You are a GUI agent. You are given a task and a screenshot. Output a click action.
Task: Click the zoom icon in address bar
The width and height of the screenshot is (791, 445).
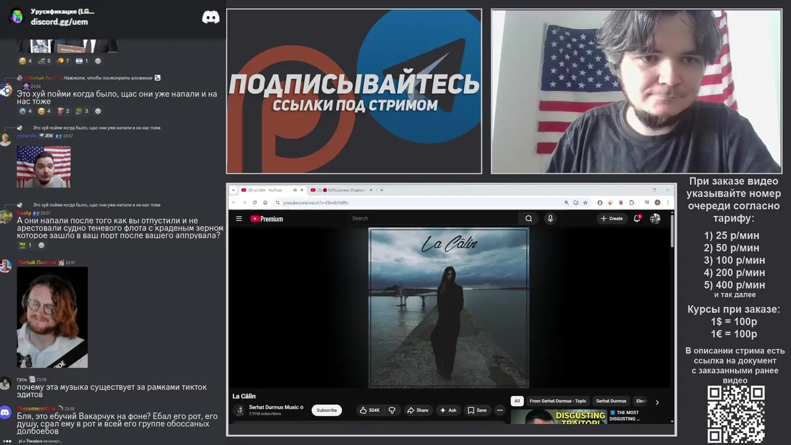566,202
